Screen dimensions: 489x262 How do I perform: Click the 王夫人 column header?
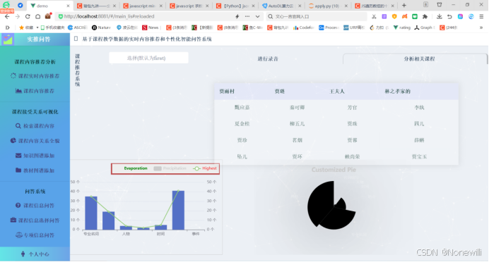tap(337, 92)
